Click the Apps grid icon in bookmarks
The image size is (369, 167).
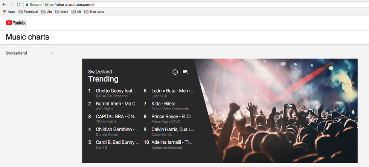click(5, 12)
